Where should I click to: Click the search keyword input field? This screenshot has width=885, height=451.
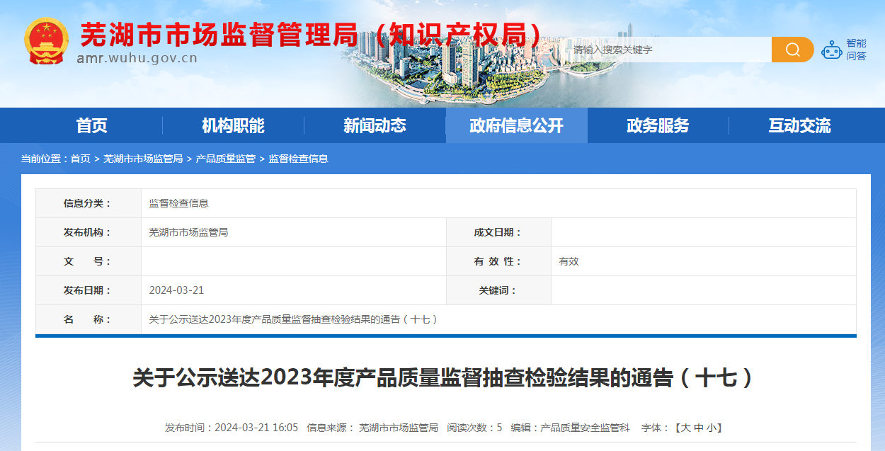(x=669, y=50)
